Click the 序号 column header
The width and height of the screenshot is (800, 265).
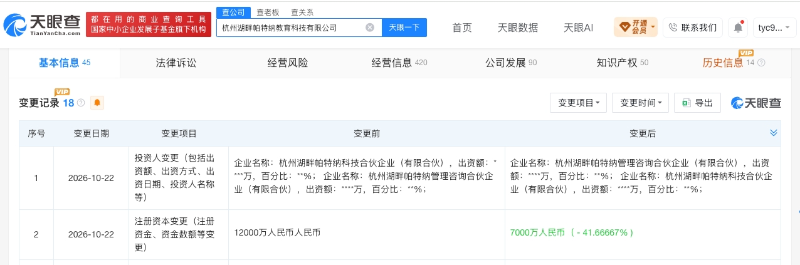point(36,133)
